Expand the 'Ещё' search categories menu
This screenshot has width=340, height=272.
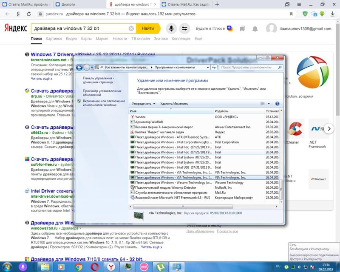(198, 39)
